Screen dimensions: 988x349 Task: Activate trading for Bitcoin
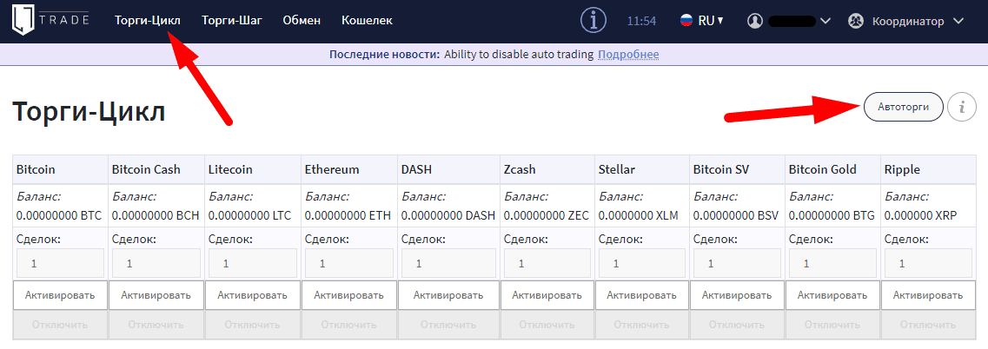click(x=60, y=294)
